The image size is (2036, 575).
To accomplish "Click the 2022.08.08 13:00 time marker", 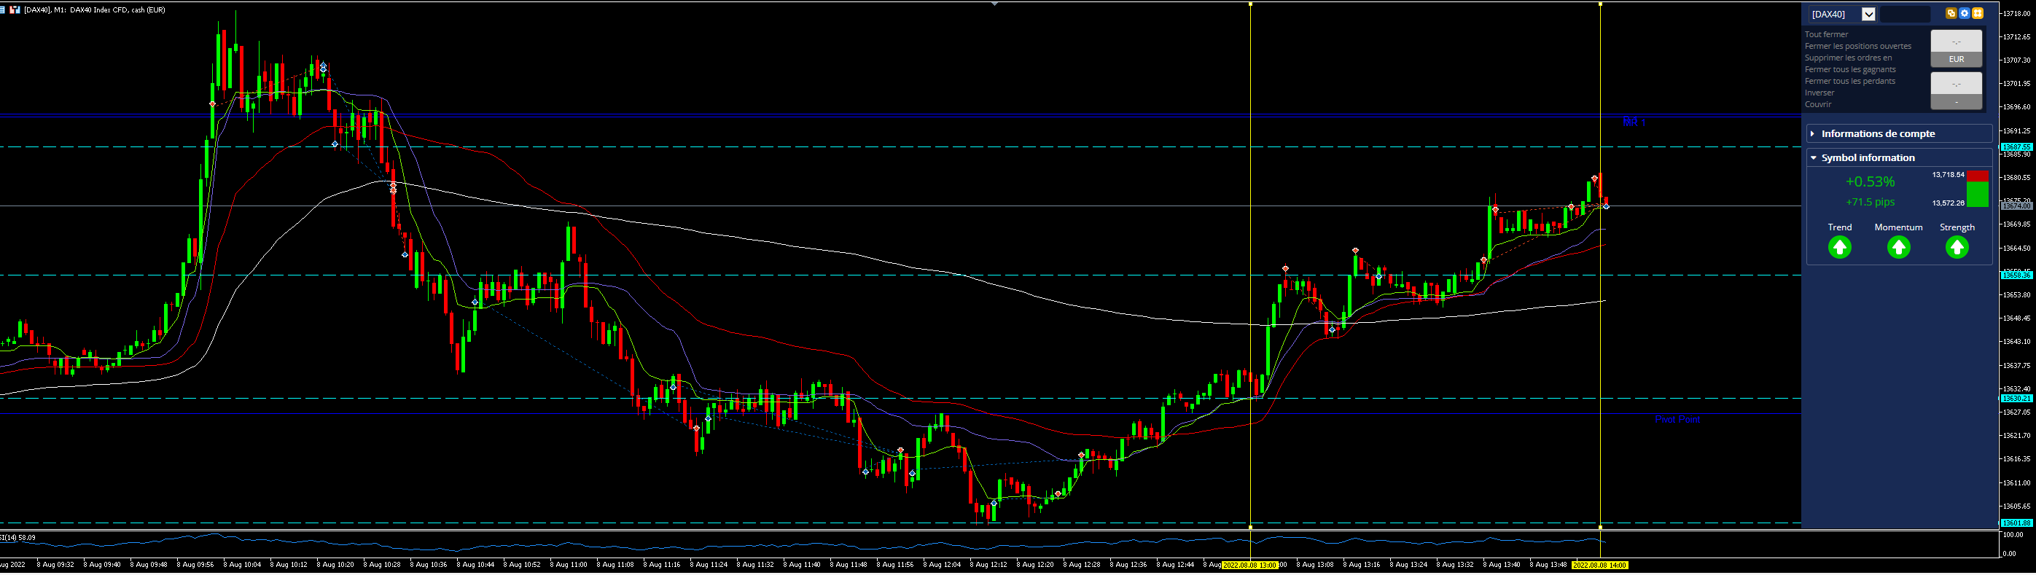I will click(x=1249, y=565).
